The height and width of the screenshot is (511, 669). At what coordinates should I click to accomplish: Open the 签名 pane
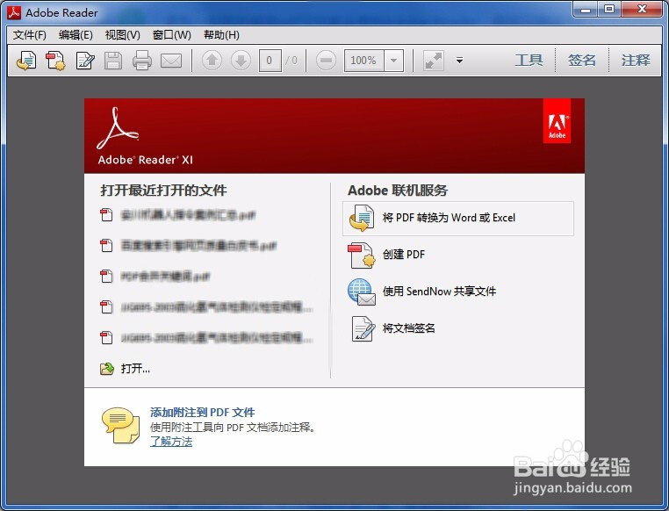click(582, 60)
